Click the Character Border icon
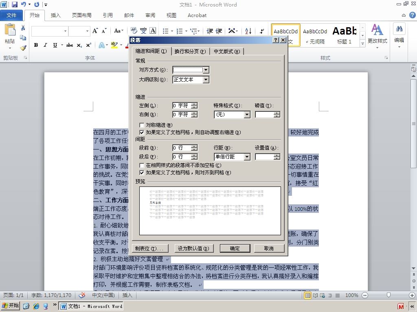This screenshot has width=417, height=312. [153, 31]
